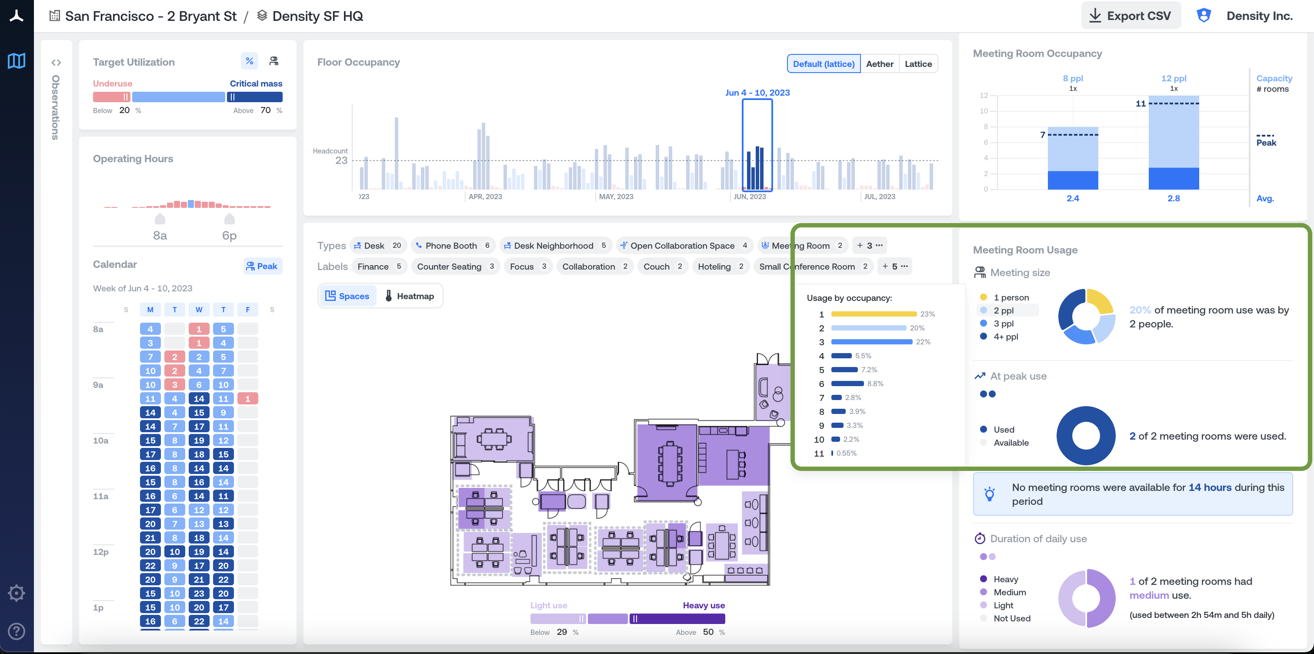Click the 8a operating hours start marker
Image resolution: width=1314 pixels, height=654 pixels.
[x=160, y=219]
